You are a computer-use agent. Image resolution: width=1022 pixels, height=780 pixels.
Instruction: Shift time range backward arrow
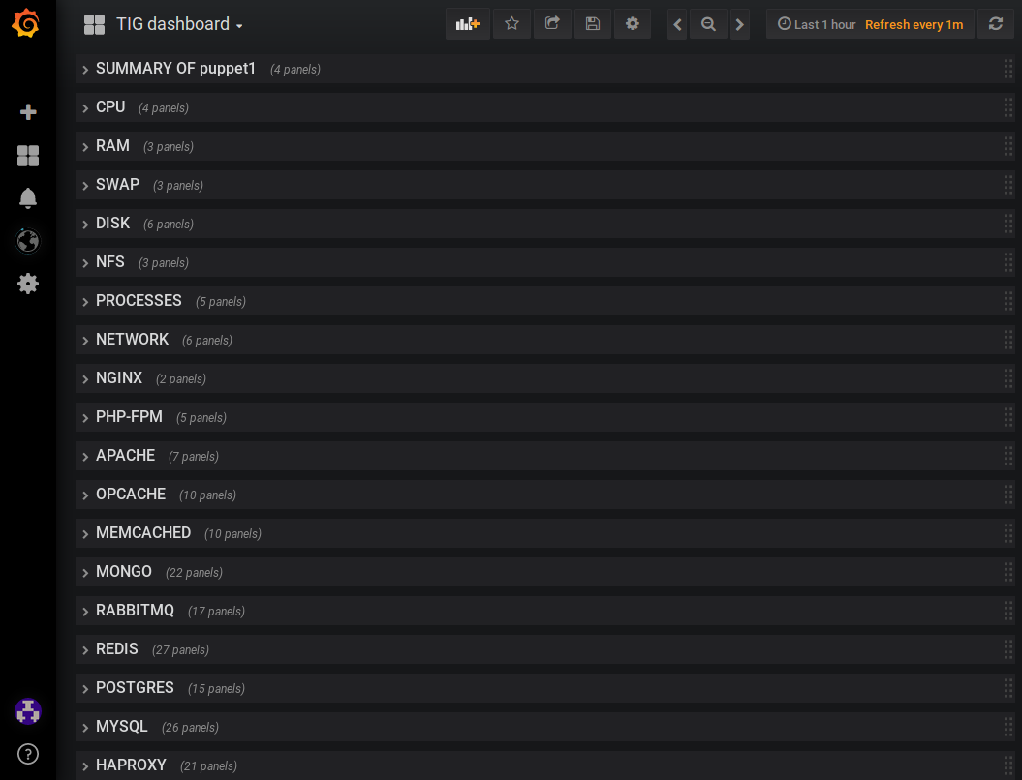tap(677, 24)
